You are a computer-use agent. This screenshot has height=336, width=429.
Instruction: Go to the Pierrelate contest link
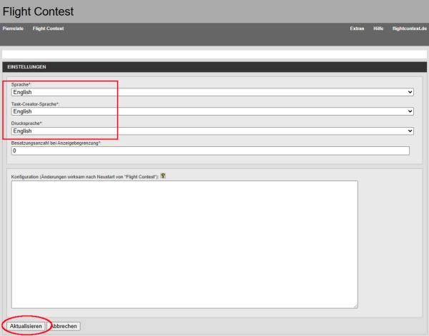coord(14,29)
